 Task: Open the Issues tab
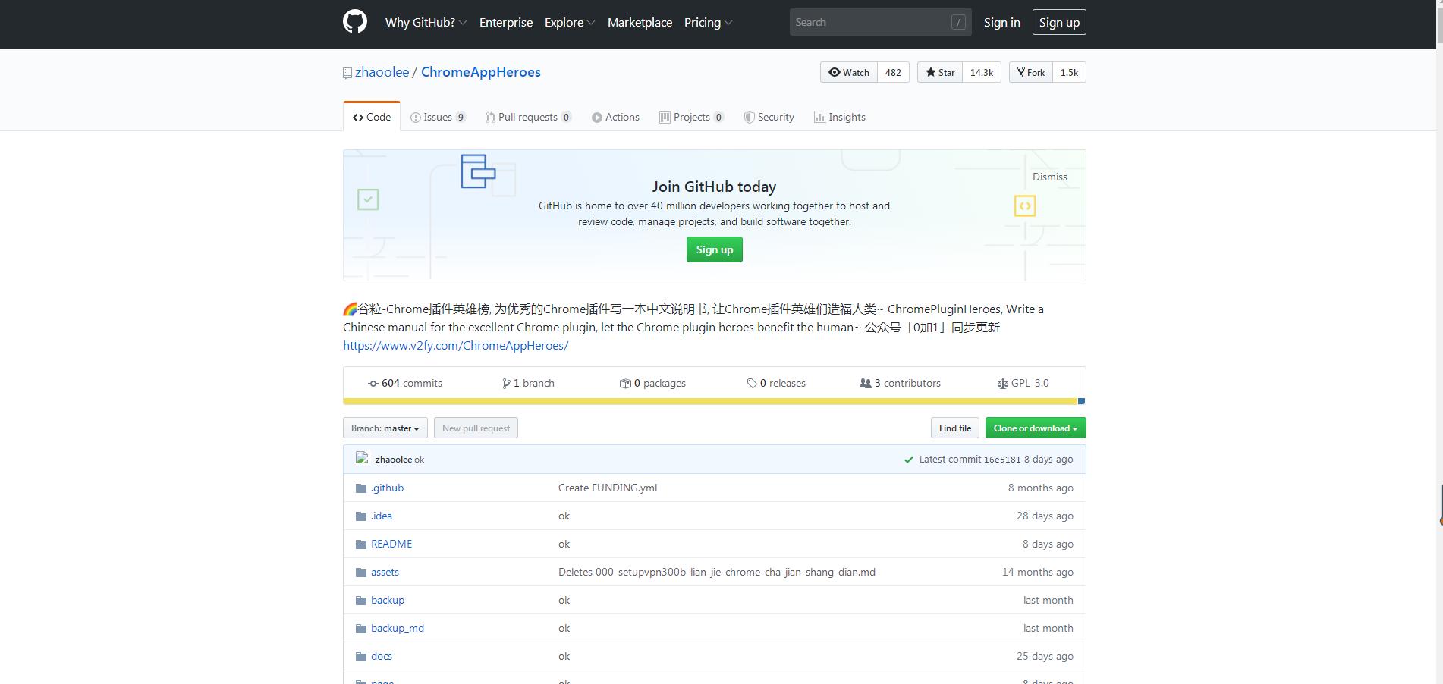(438, 117)
